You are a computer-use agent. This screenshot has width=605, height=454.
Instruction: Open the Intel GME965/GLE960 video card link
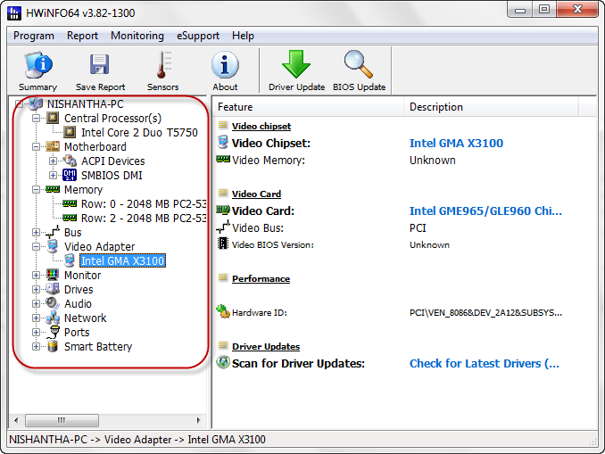[x=485, y=211]
